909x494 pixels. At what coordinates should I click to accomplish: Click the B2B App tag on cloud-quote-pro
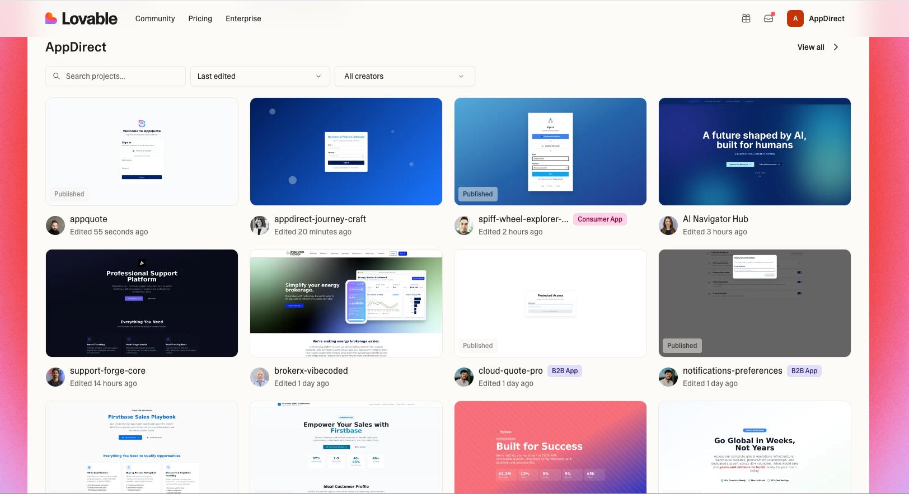pyautogui.click(x=565, y=371)
